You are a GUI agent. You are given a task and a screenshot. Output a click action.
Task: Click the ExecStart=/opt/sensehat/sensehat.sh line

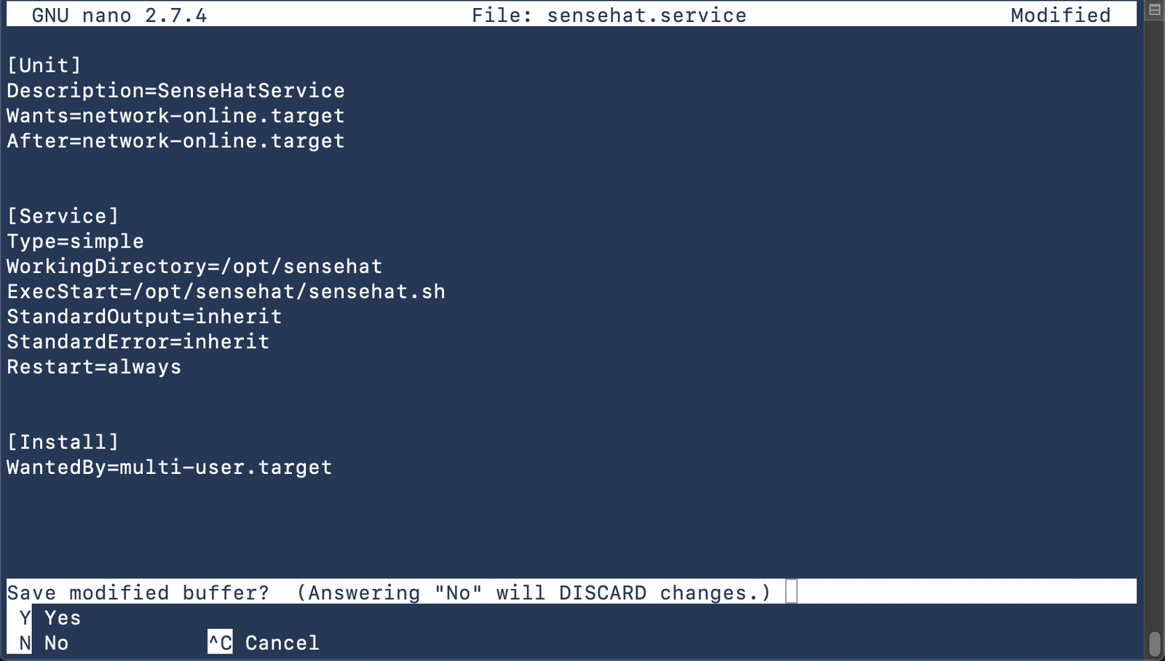[226, 292]
